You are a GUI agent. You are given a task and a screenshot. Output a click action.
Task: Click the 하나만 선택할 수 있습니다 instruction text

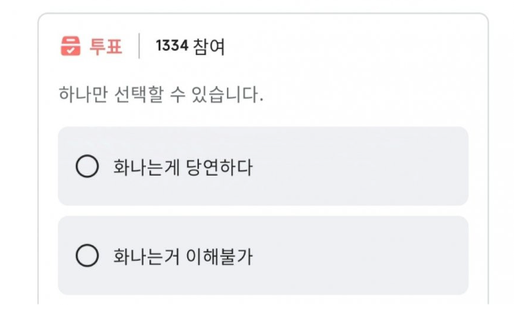[161, 95]
